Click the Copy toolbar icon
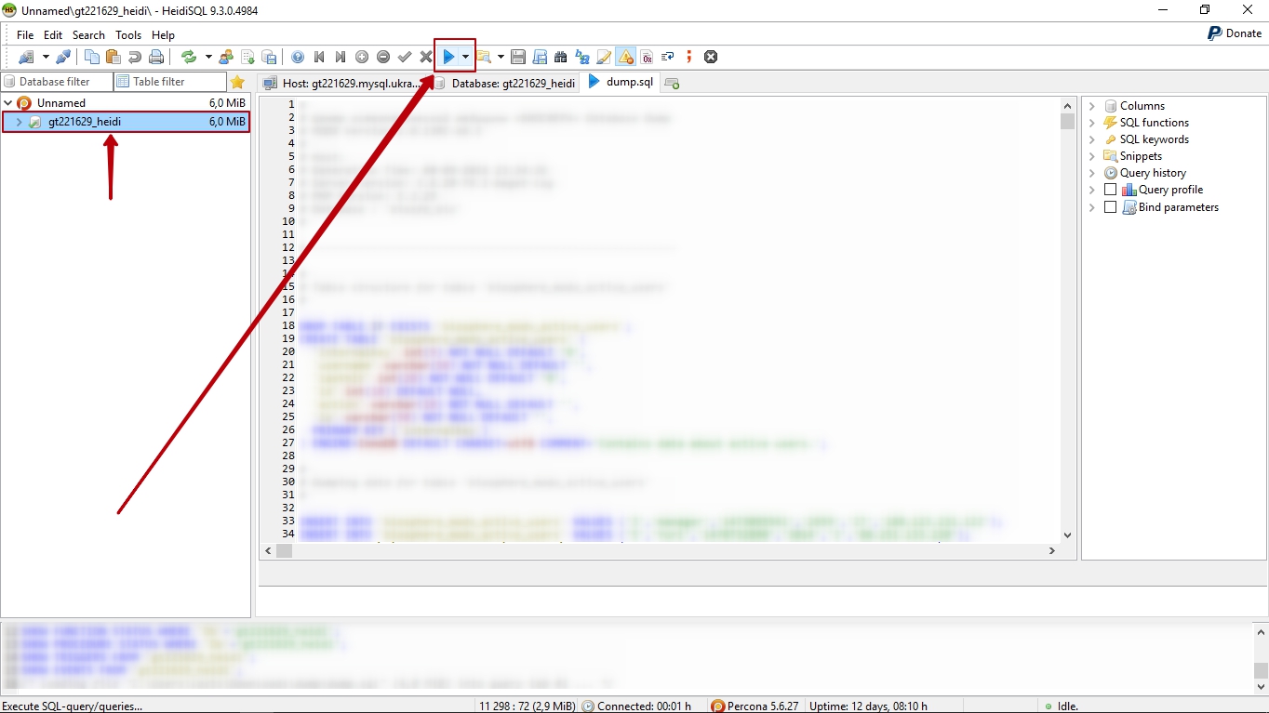The height and width of the screenshot is (713, 1269). [92, 57]
